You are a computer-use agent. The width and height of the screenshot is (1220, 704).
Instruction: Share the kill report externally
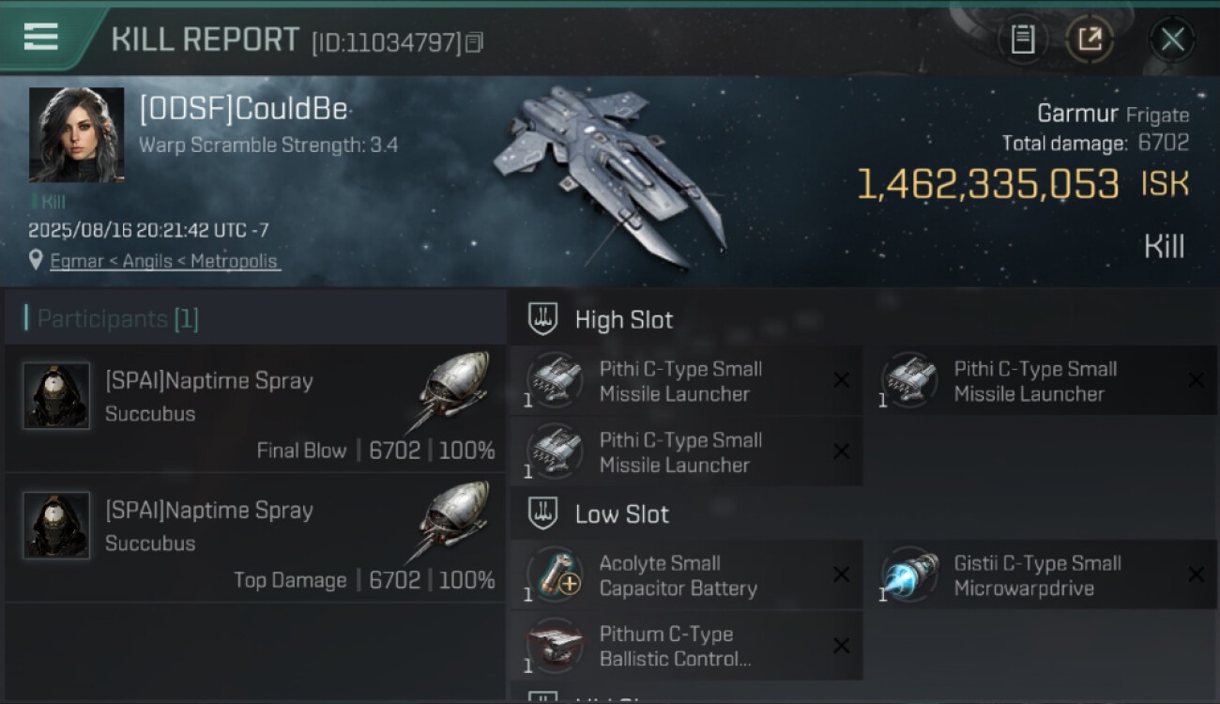[1090, 39]
